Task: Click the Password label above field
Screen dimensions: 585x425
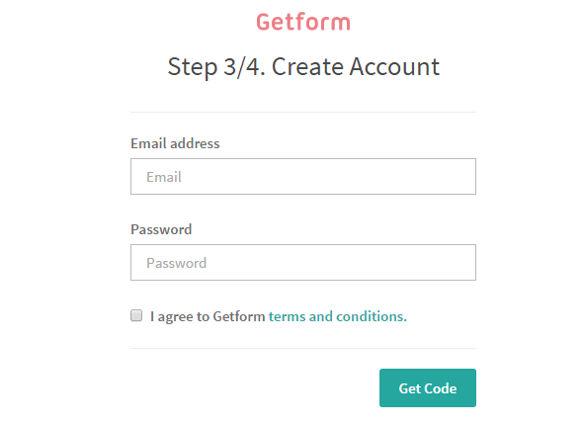Action: [161, 229]
